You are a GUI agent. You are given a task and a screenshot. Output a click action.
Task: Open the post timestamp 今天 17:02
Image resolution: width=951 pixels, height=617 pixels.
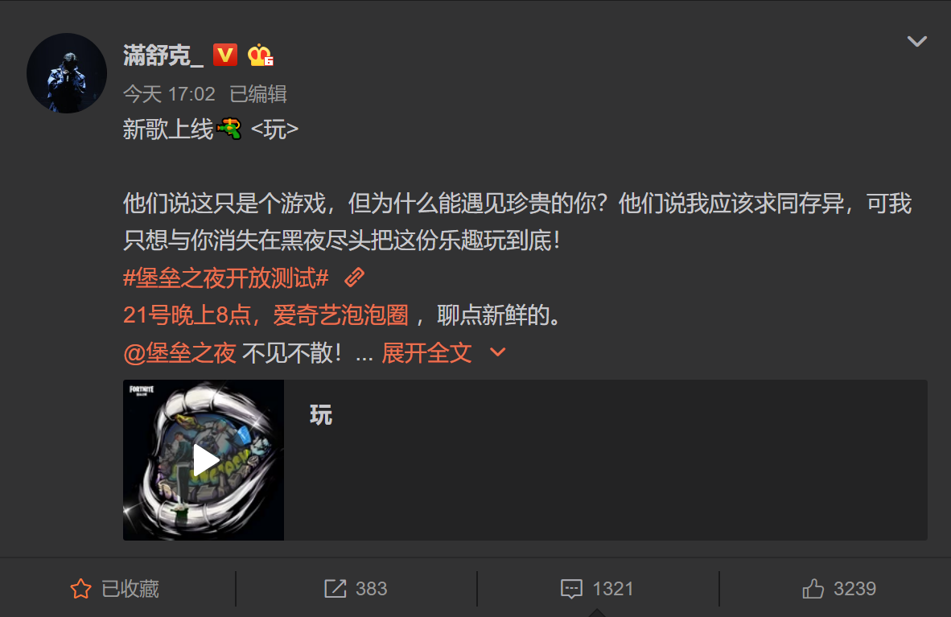pyautogui.click(x=169, y=94)
